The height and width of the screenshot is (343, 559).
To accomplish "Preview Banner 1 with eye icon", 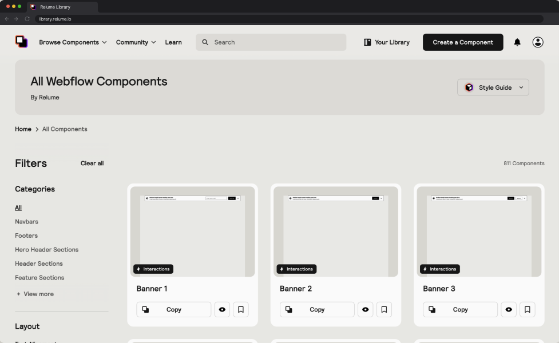I will coord(222,309).
